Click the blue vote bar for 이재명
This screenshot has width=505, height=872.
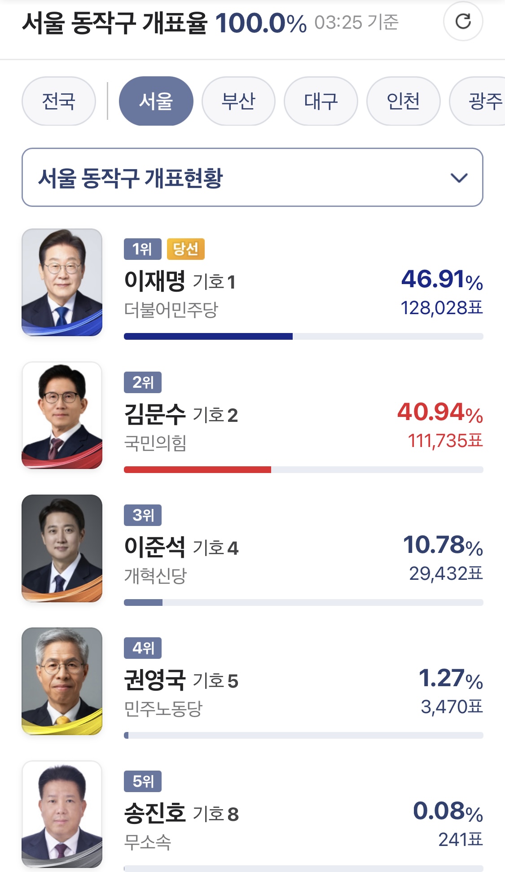208,337
